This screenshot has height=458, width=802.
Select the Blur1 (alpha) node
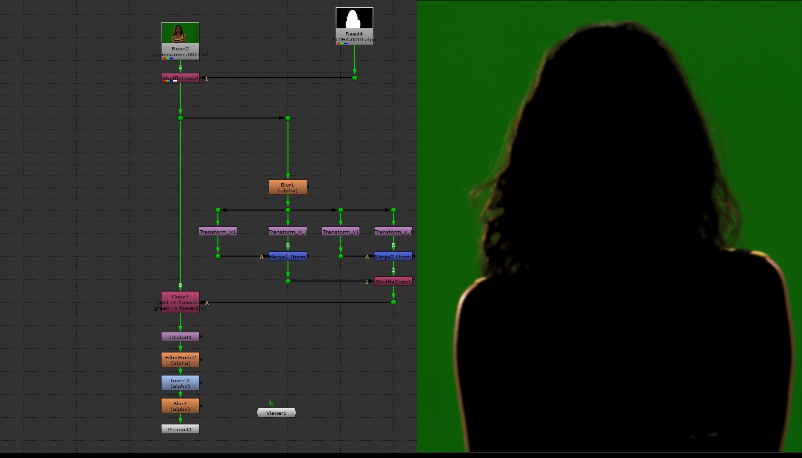click(287, 188)
